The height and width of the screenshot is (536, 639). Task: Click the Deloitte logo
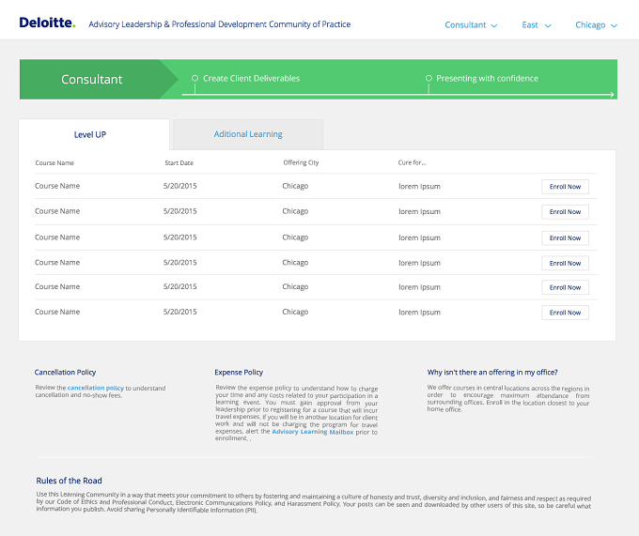point(47,23)
